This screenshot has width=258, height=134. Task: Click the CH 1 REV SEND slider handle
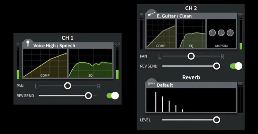click(88, 96)
